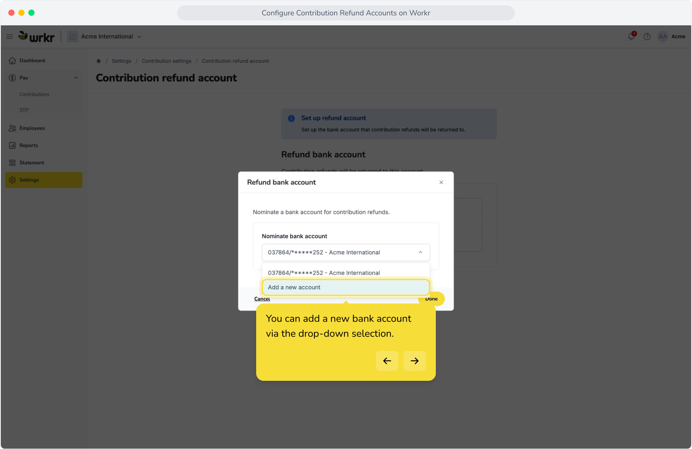The width and height of the screenshot is (692, 449).
Task: Select Pay in the sidebar
Action: coord(44,78)
